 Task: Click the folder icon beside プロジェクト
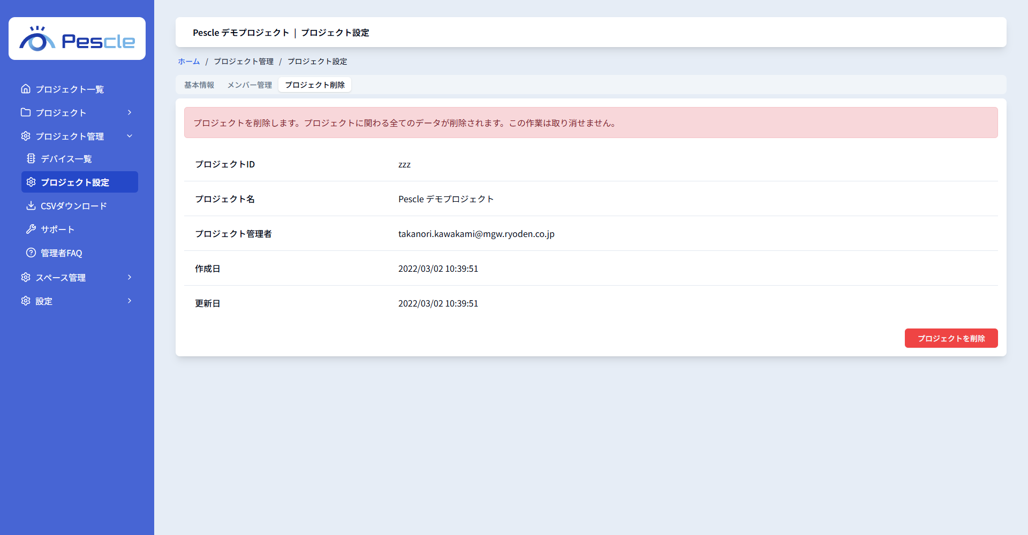click(x=26, y=112)
